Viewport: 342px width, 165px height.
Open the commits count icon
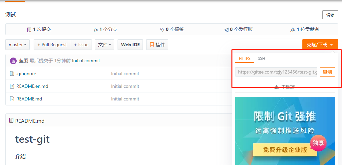[x=29, y=30]
